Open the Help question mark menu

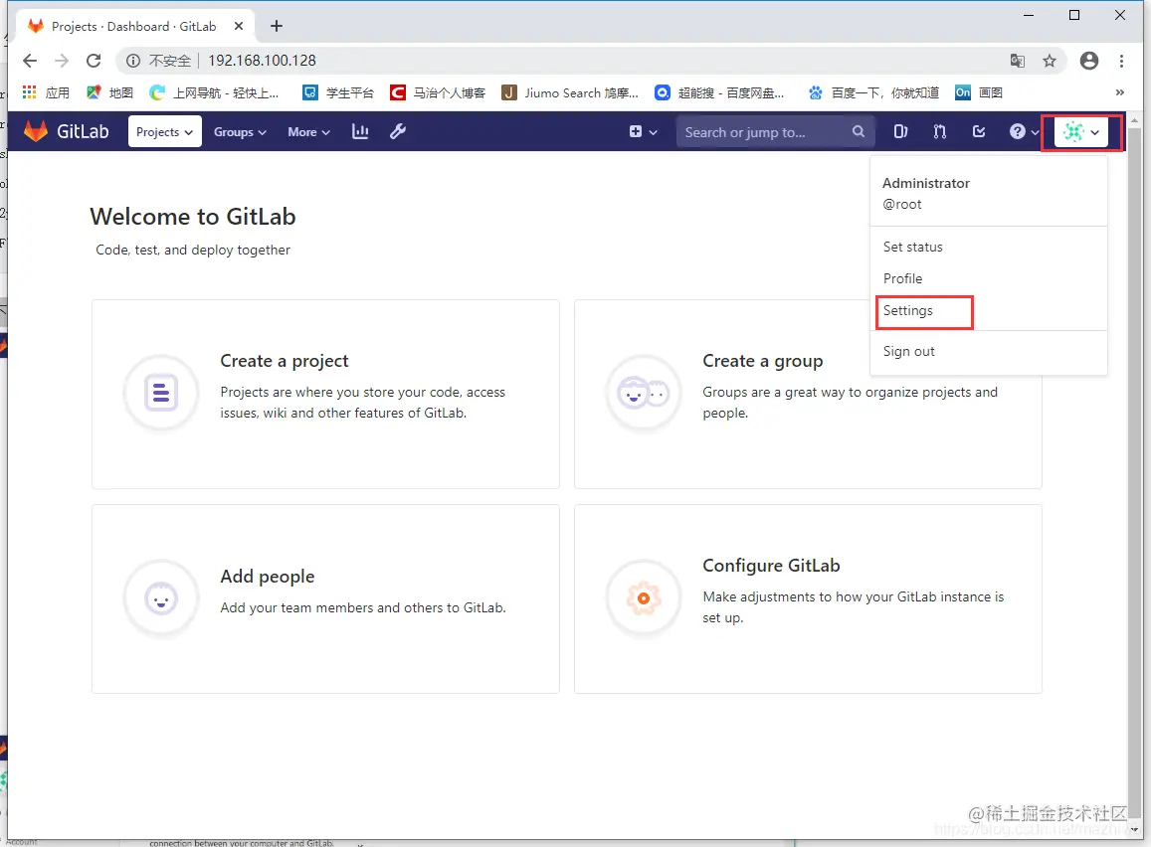tap(1024, 132)
